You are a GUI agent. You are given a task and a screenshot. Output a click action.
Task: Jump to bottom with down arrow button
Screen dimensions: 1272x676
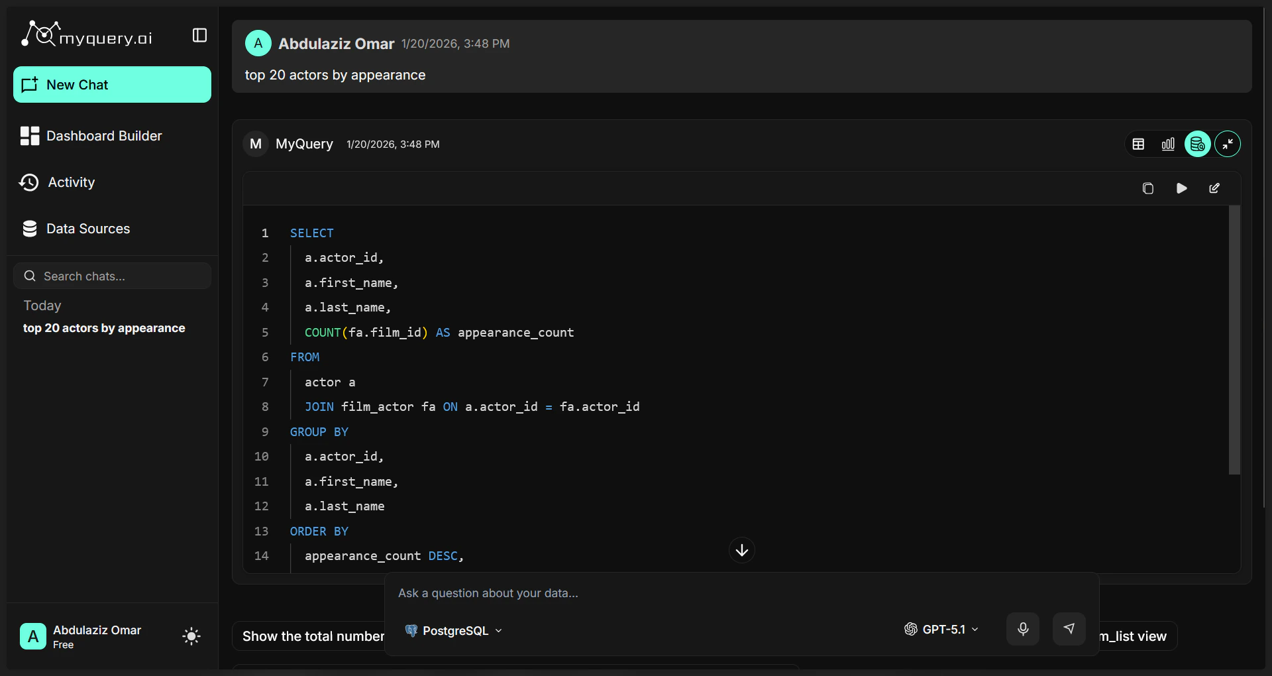coord(742,550)
